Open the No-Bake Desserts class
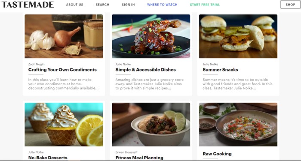The image size is (301, 161). click(x=48, y=158)
